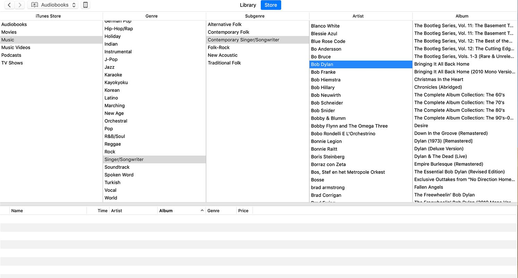The image size is (518, 278).
Task: Select the Traditional Folk subgenre
Action: click(258, 63)
